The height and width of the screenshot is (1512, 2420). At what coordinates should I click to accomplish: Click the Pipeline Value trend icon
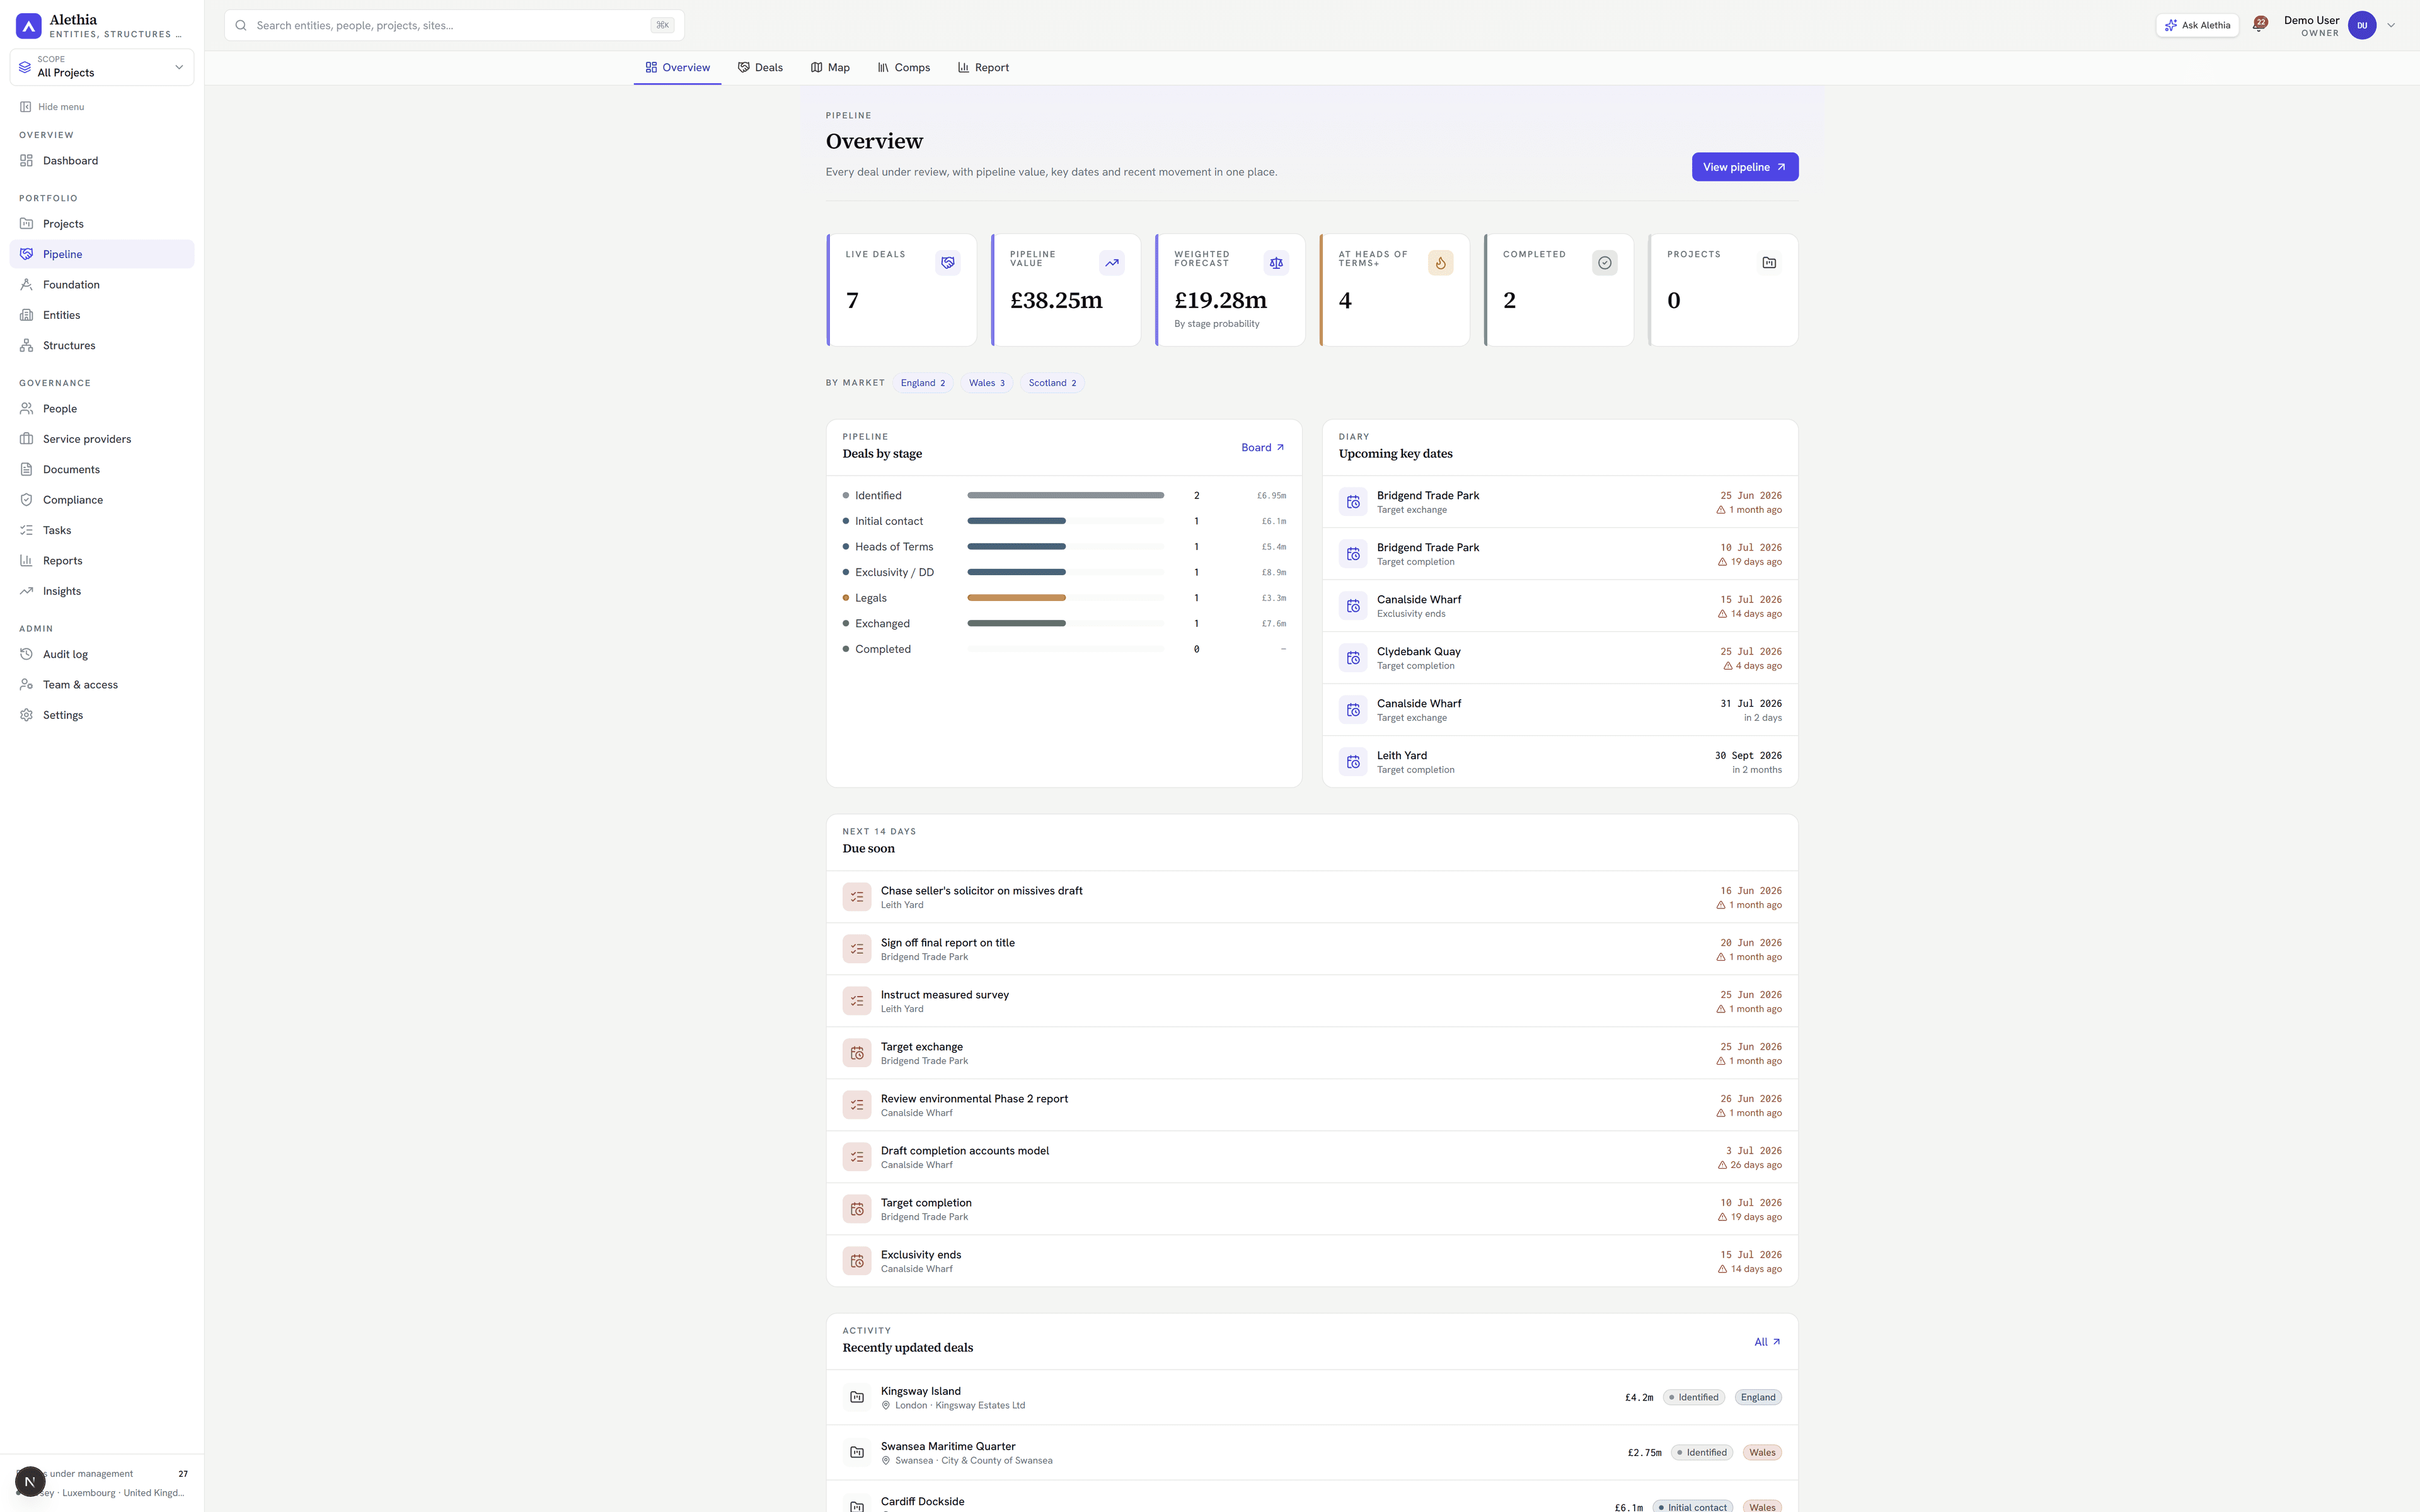[1111, 263]
